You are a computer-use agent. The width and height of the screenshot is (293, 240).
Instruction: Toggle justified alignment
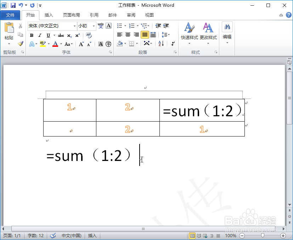point(145,35)
